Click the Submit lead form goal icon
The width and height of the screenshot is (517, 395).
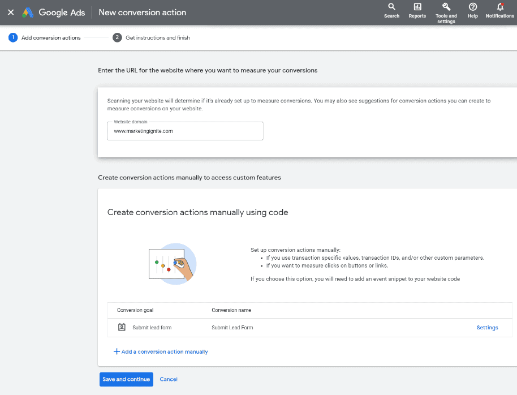point(122,327)
